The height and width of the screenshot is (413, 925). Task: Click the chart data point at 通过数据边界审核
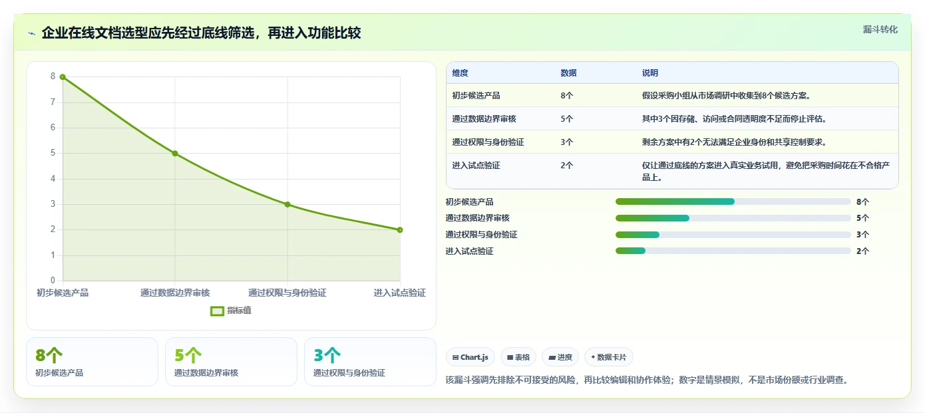[x=175, y=154]
